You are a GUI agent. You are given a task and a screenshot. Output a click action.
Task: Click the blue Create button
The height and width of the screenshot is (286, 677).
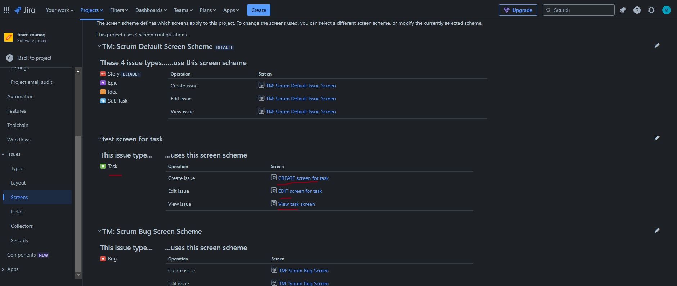point(259,10)
